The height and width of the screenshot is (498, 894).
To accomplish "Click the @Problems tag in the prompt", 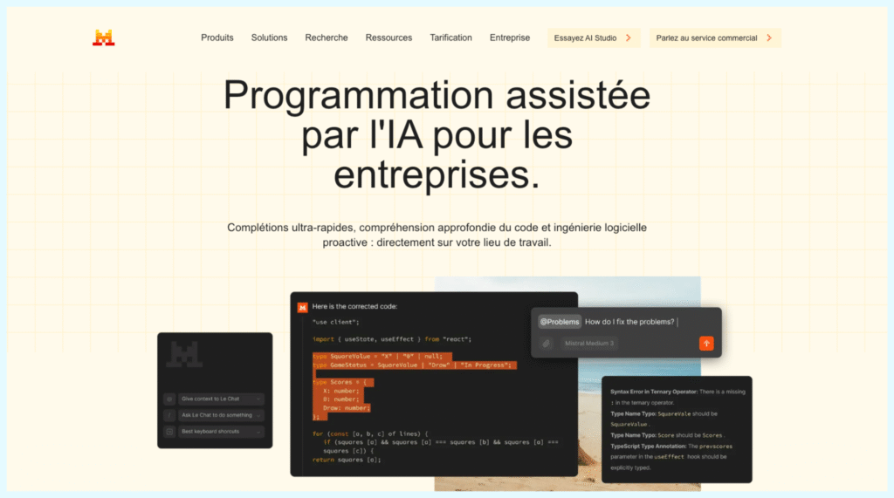I will 560,322.
